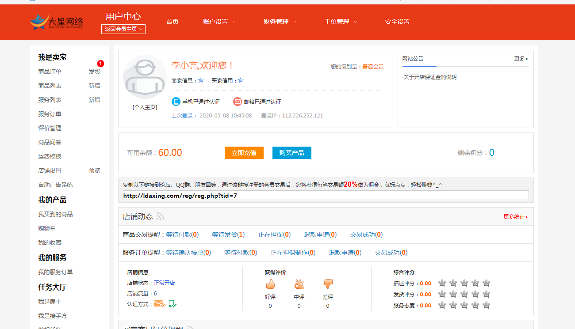Click the RSS icon next to 店铺动态
Image resolution: width=575 pixels, height=329 pixels.
pyautogui.click(x=160, y=216)
